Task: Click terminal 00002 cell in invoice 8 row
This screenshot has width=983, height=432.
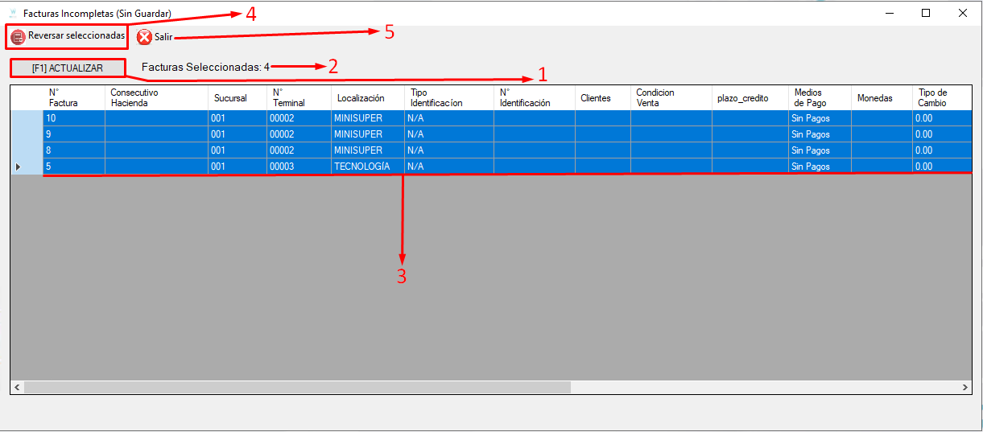Action: 299,150
